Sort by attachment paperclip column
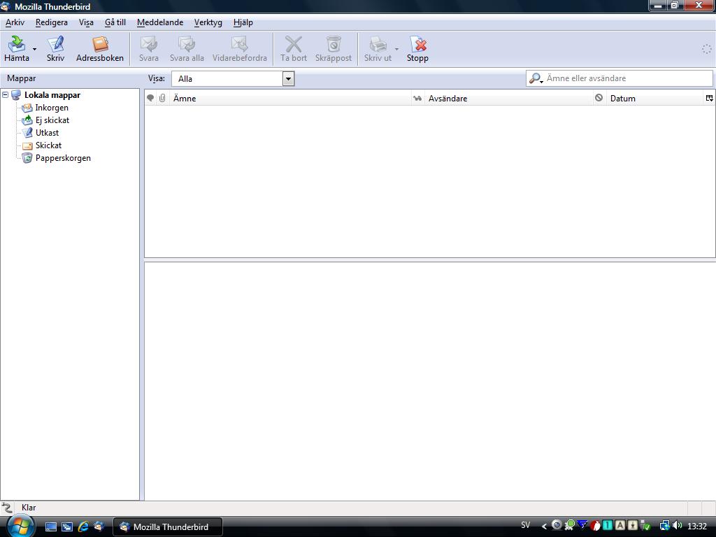Viewport: 716px width, 537px height. (x=162, y=98)
